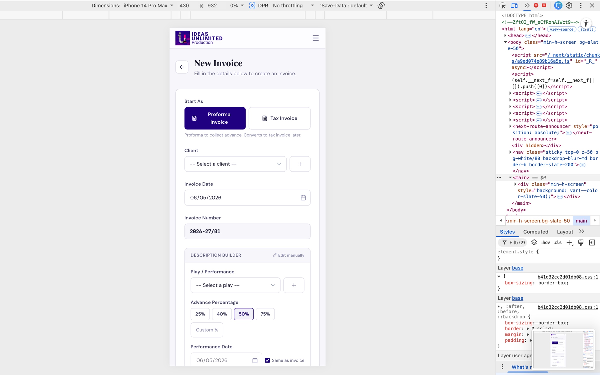Click the breadcrumb left scroll arrow
This screenshot has height=375, width=600.
[x=501, y=220]
